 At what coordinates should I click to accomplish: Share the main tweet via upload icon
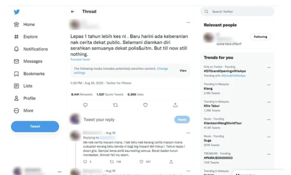click(x=175, y=105)
